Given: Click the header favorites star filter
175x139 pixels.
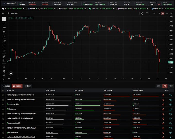Looking at the screenshot, I should [x=3, y=90].
